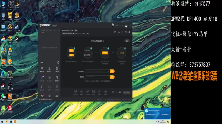The width and height of the screenshot is (222, 124).
Task: Click into the stream key field
Action: (97, 77)
